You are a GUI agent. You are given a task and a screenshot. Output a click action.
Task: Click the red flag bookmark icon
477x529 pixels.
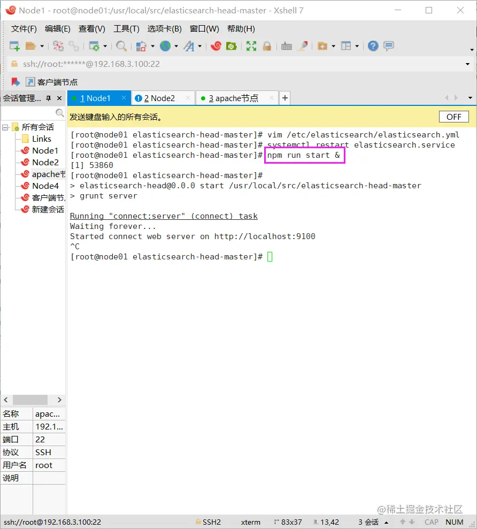(16, 82)
